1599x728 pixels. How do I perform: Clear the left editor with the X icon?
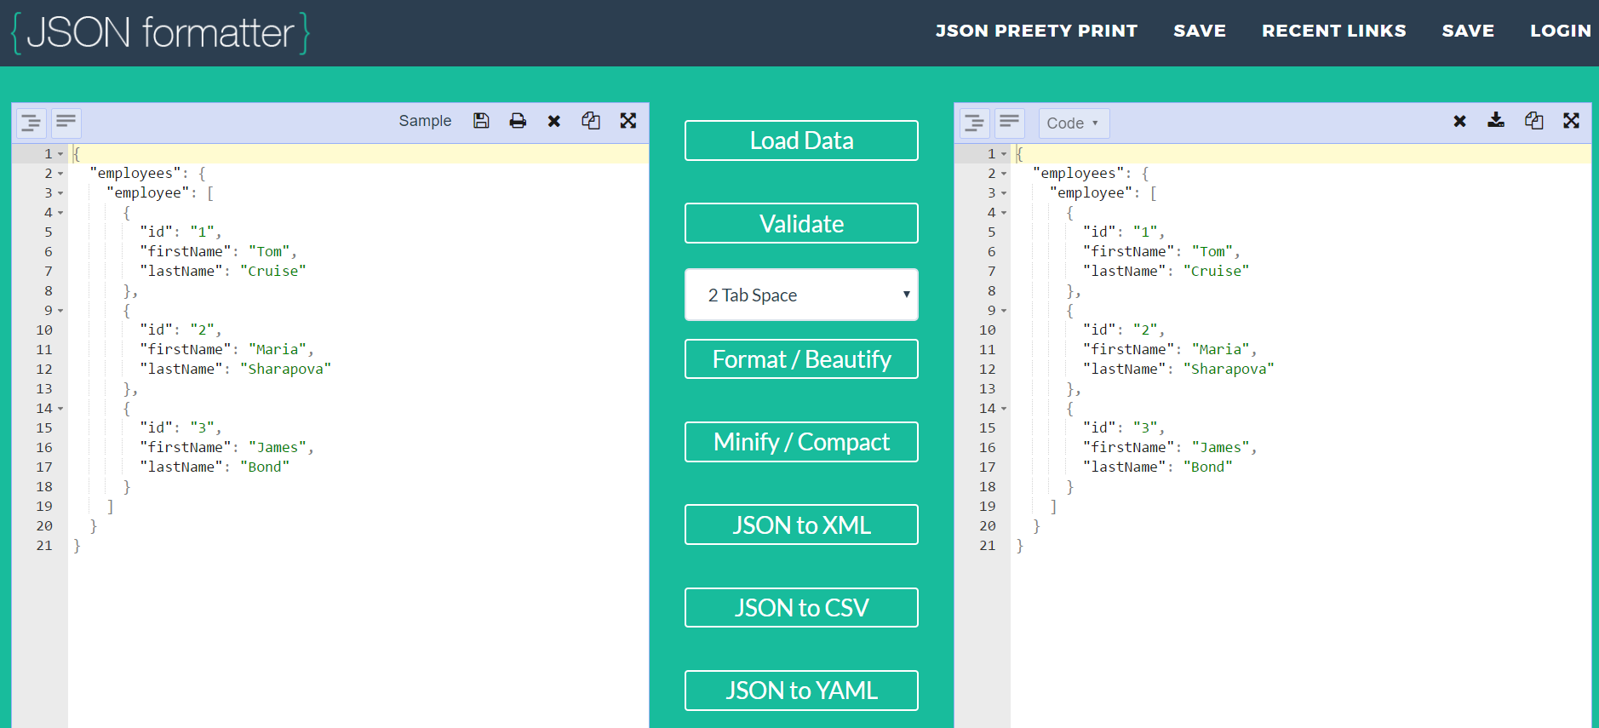554,121
